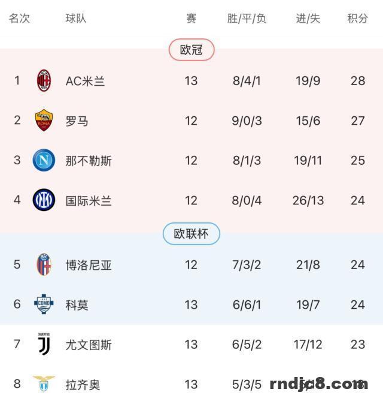
Task: Click the Inter Milan club crest
Action: (44, 200)
